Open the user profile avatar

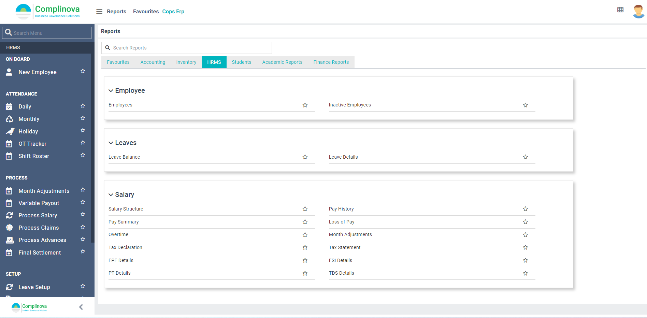click(x=638, y=11)
